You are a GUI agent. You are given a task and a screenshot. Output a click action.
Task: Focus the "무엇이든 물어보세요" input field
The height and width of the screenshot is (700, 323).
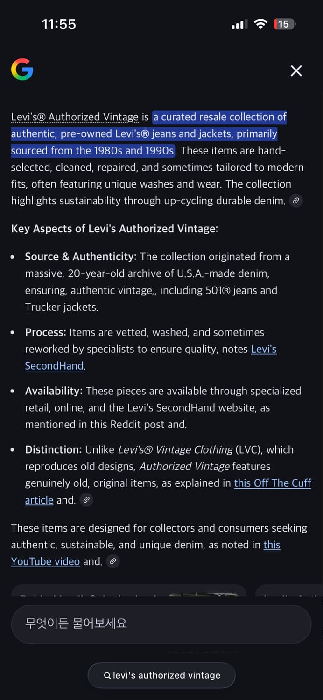click(x=161, y=623)
